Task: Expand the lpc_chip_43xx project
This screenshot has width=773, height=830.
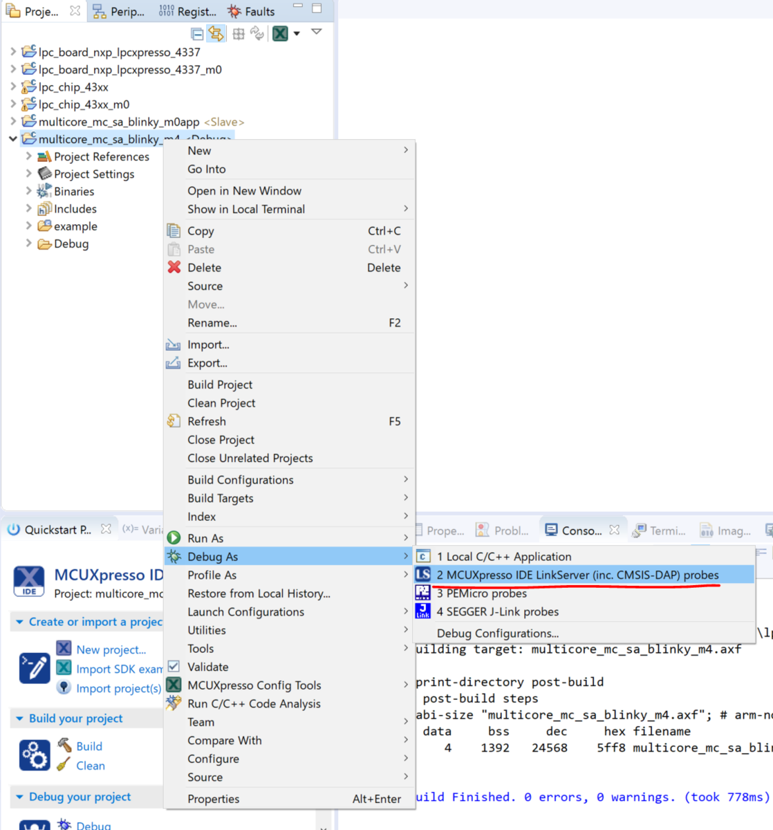Action: [13, 86]
